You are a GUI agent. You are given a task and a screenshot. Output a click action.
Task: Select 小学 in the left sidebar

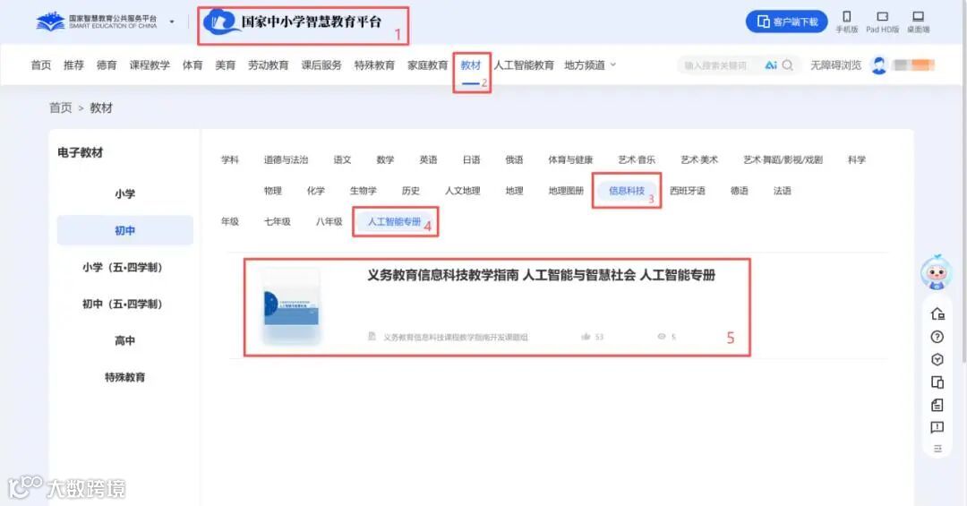coord(124,193)
